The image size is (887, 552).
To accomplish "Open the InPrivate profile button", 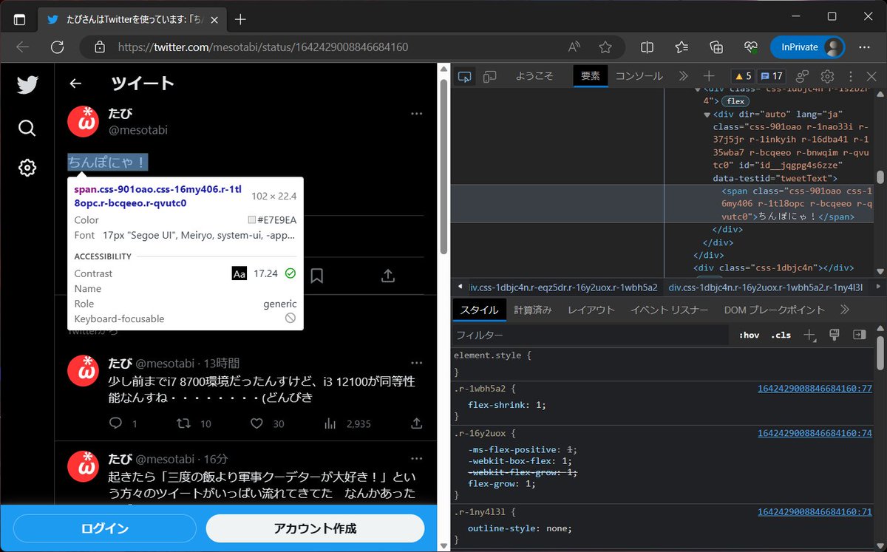I will pos(806,47).
